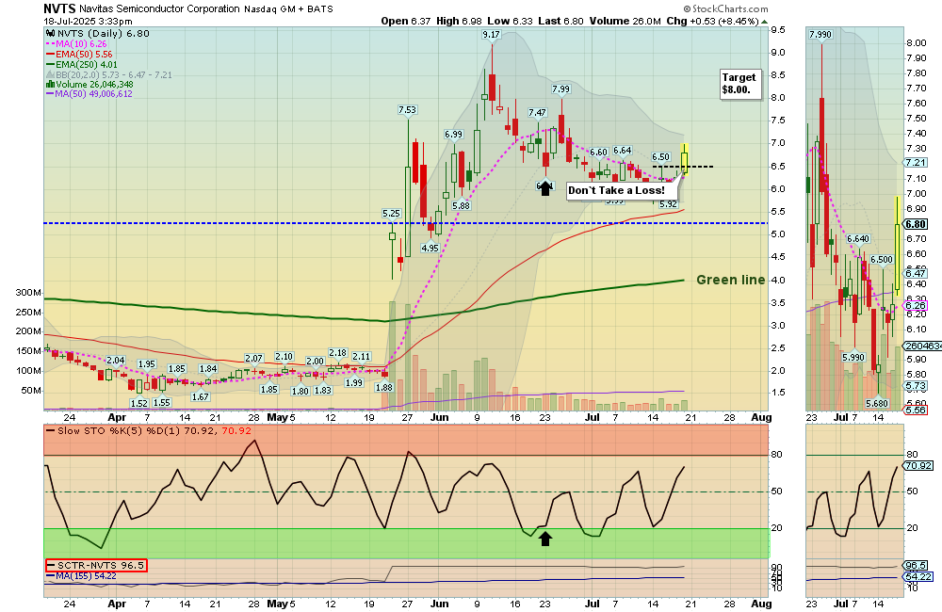Viewport: 942px width, 612px height.
Task: Click the 5.88 low price label
Action: coord(461,205)
